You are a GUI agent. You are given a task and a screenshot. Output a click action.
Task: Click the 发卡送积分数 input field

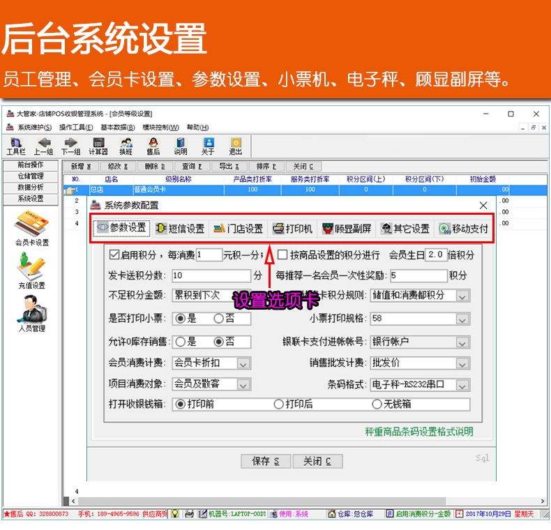click(210, 275)
